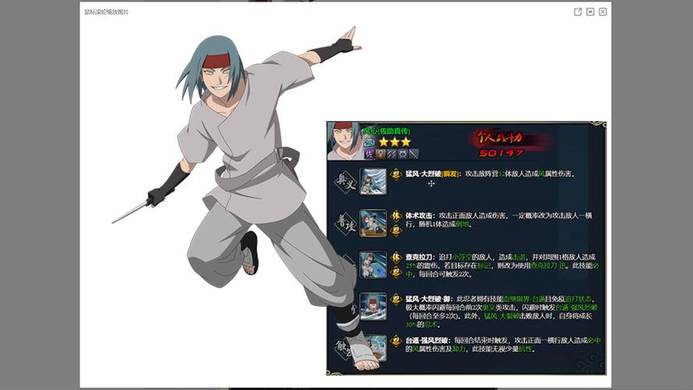
Task: Open image in new window icon
Action: coord(578,12)
